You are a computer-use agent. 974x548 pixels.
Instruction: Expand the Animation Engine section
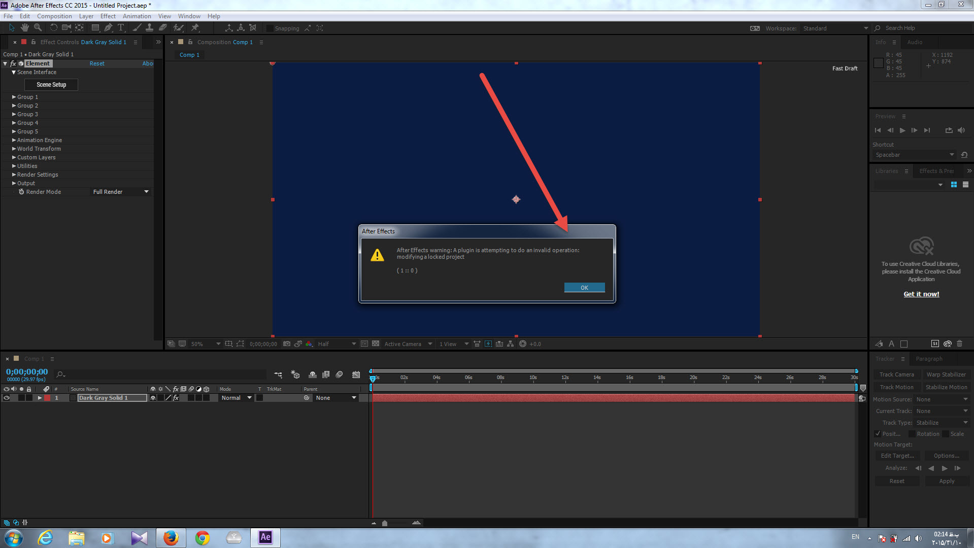pyautogui.click(x=14, y=140)
